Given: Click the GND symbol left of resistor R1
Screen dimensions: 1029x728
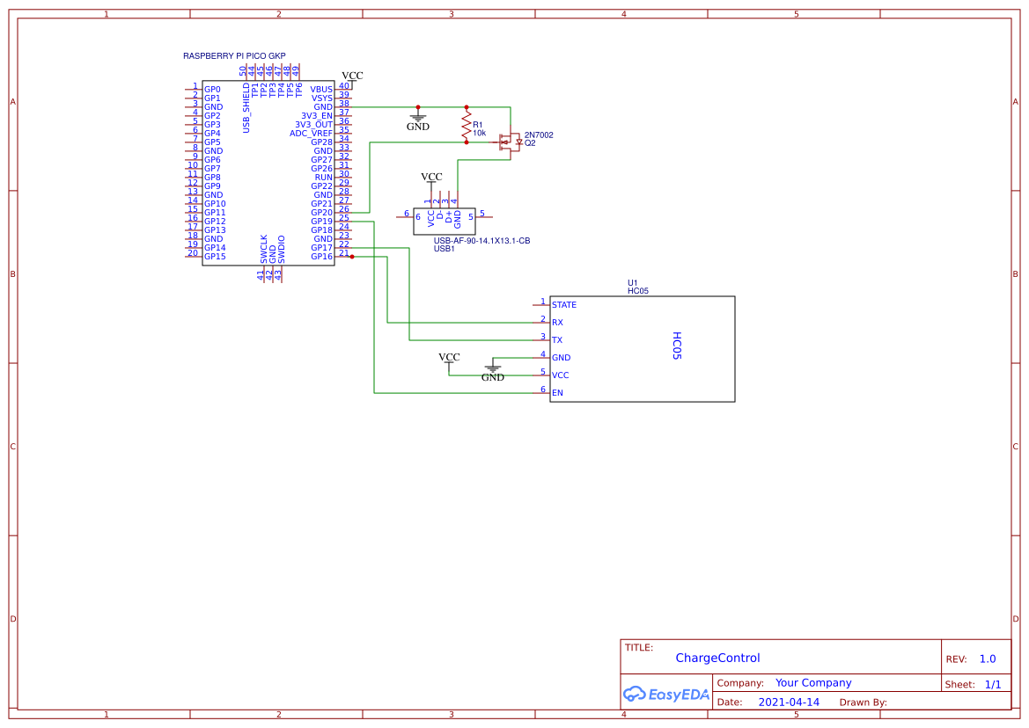Looking at the screenshot, I should pyautogui.click(x=418, y=121).
